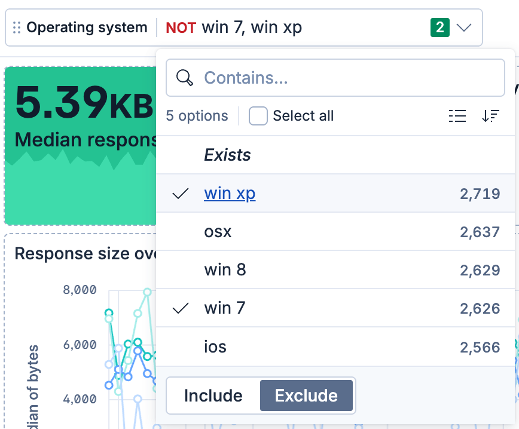
Task: Select the ios option
Action: (215, 347)
